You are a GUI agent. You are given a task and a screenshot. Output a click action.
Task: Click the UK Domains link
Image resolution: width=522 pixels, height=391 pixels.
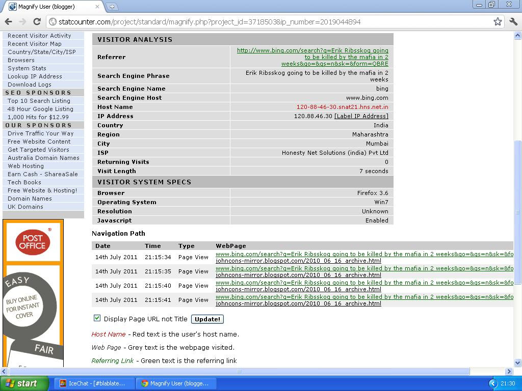pyautogui.click(x=25, y=207)
